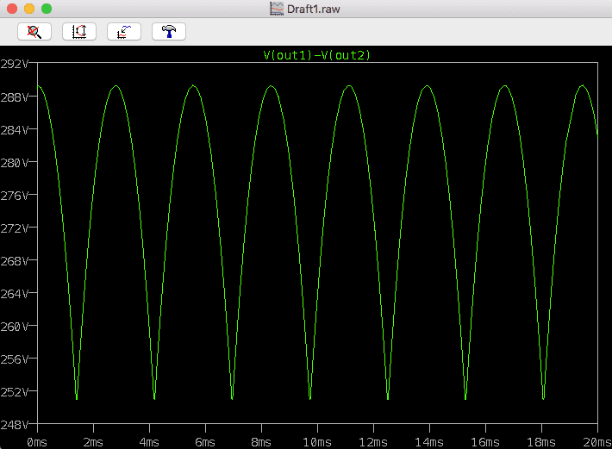Click the zoom to fit toolbar icon
The height and width of the screenshot is (449, 612).
[34, 31]
